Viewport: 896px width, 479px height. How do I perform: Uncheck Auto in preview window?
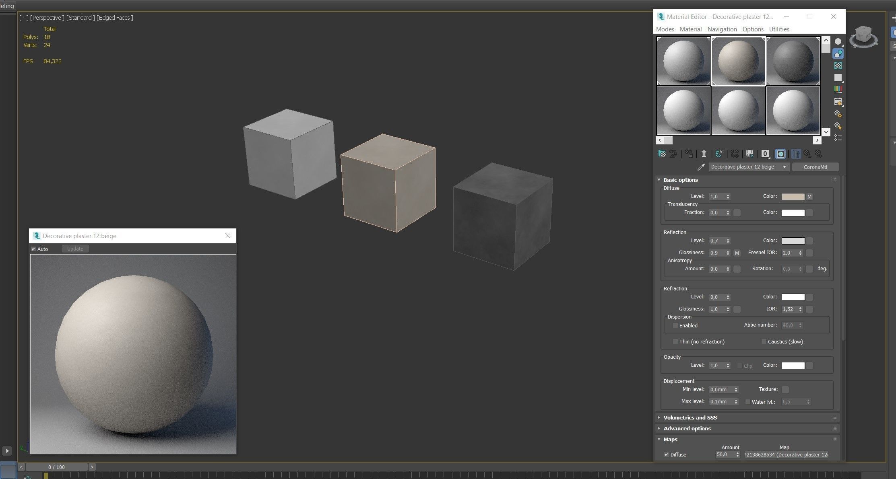pyautogui.click(x=33, y=249)
